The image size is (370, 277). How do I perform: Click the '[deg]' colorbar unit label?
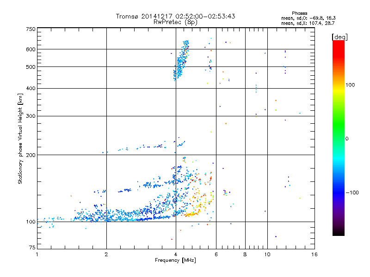click(339, 37)
